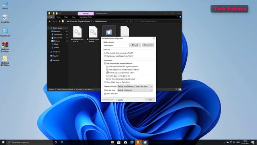Viewport: 257px width, 145px height.
Task: Switch to details view in status bar
Action: click(176, 89)
